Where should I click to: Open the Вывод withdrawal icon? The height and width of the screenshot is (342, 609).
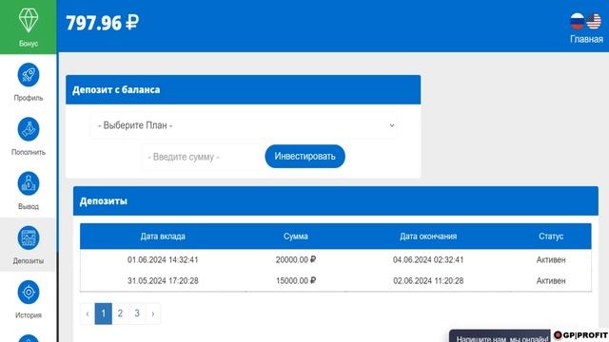click(29, 183)
